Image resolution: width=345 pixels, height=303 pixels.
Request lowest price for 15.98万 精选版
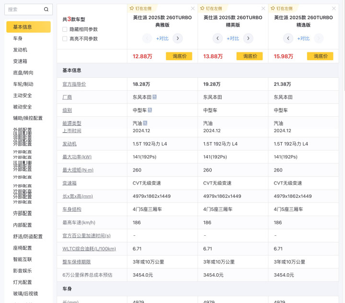point(320,56)
